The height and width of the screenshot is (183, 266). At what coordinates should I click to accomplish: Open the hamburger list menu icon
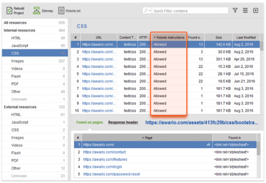click(x=245, y=11)
